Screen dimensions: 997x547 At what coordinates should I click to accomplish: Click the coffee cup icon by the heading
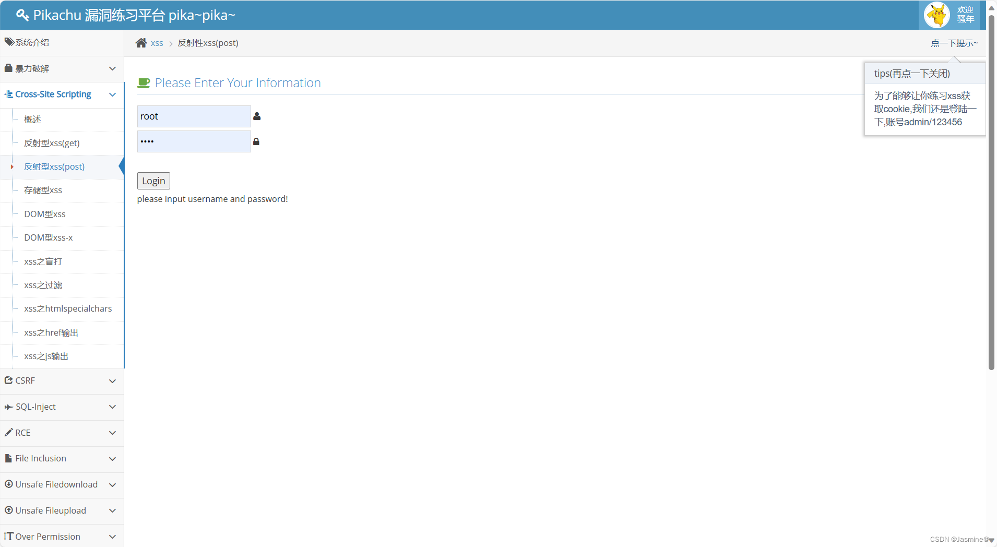coord(144,83)
